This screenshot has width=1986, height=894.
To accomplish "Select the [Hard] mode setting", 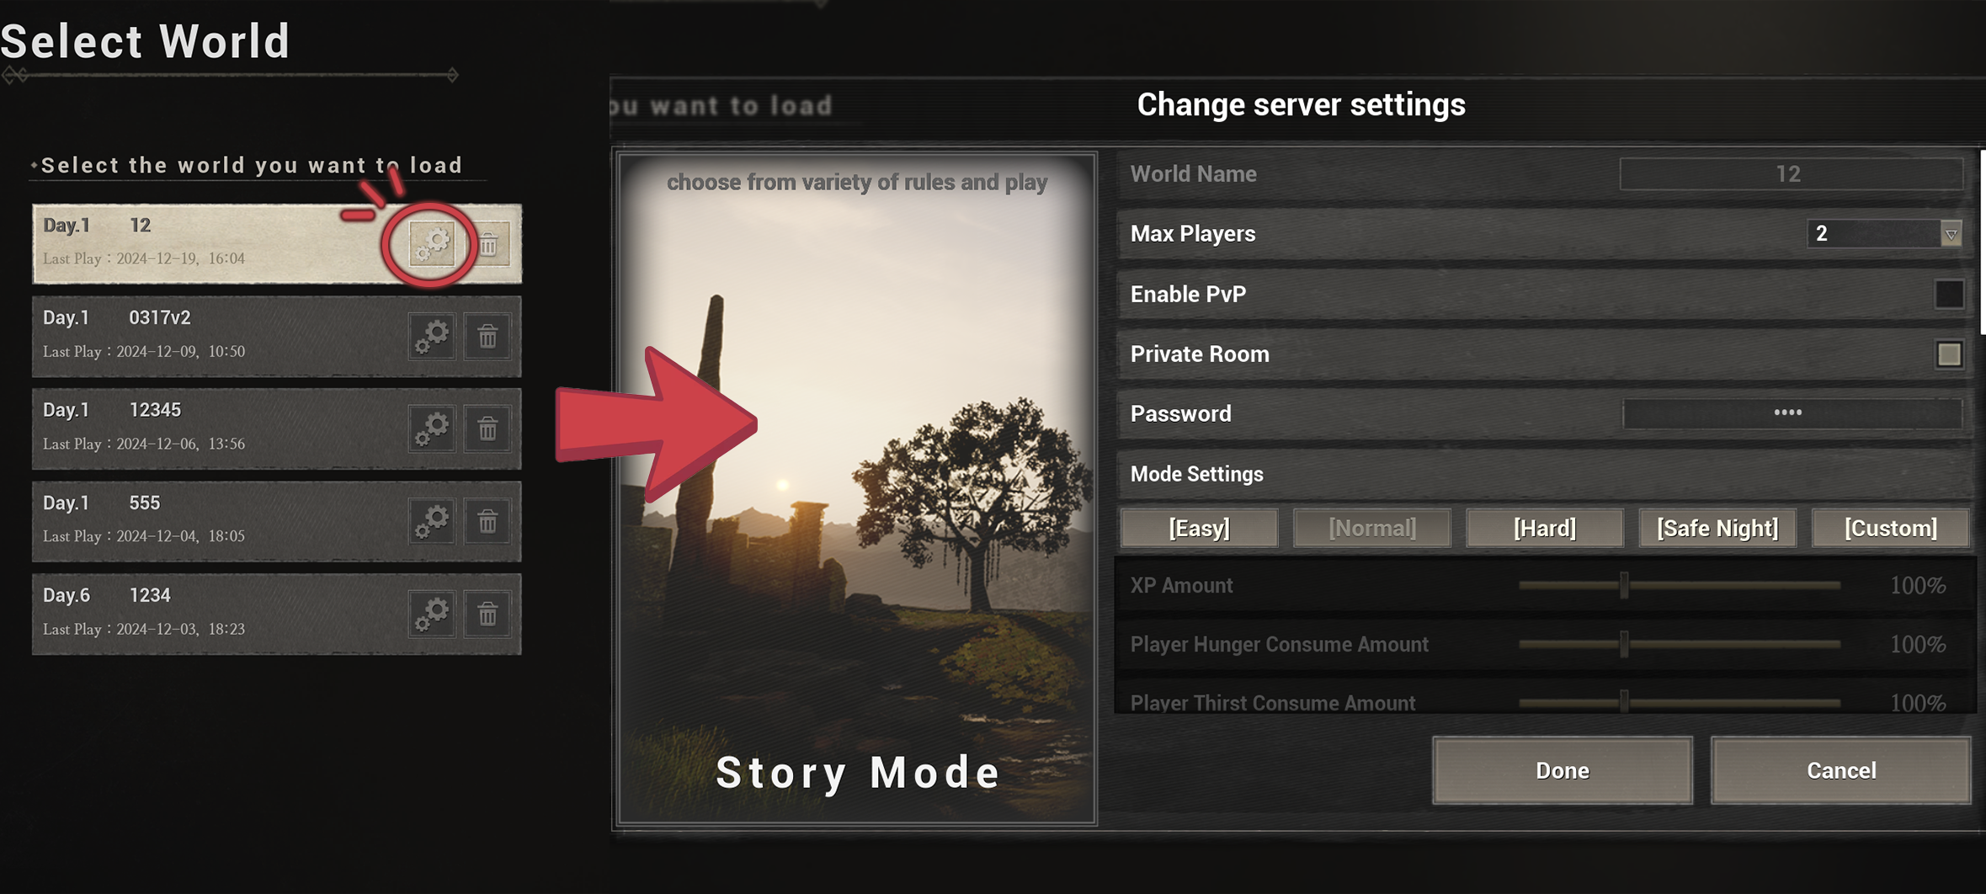I will point(1545,528).
